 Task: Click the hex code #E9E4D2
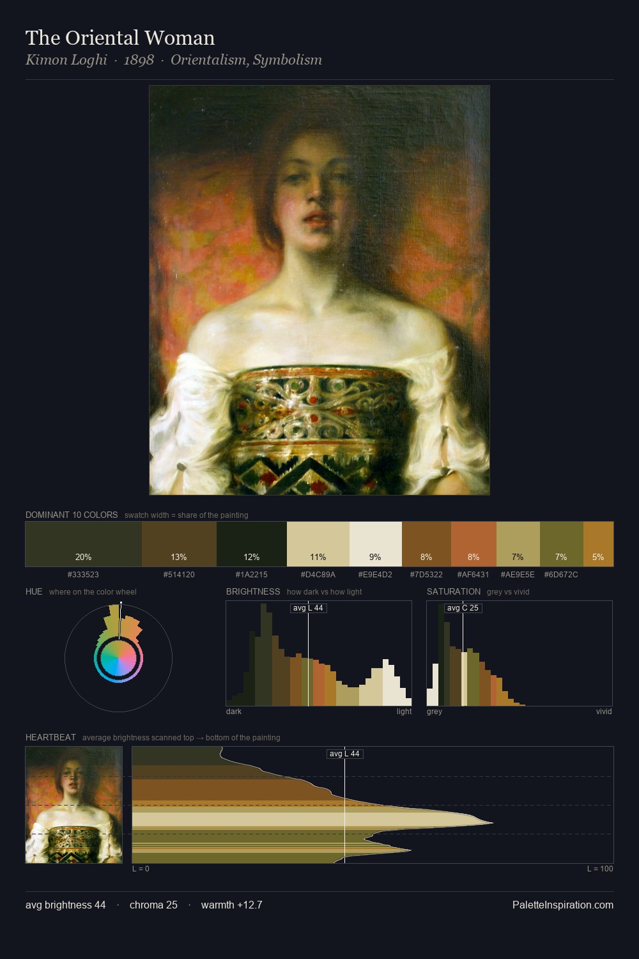375,575
